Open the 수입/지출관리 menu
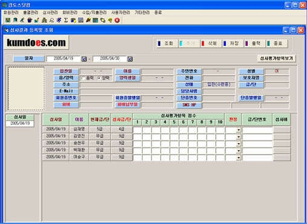The height and width of the screenshot is (224, 307). point(94,13)
